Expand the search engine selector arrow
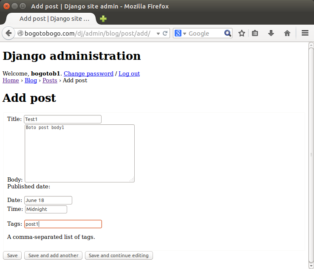The height and width of the screenshot is (269, 314). (185, 34)
